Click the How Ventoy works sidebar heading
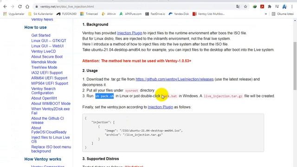Viewport: 297px width, 167px height. pyautogui.click(x=43, y=159)
